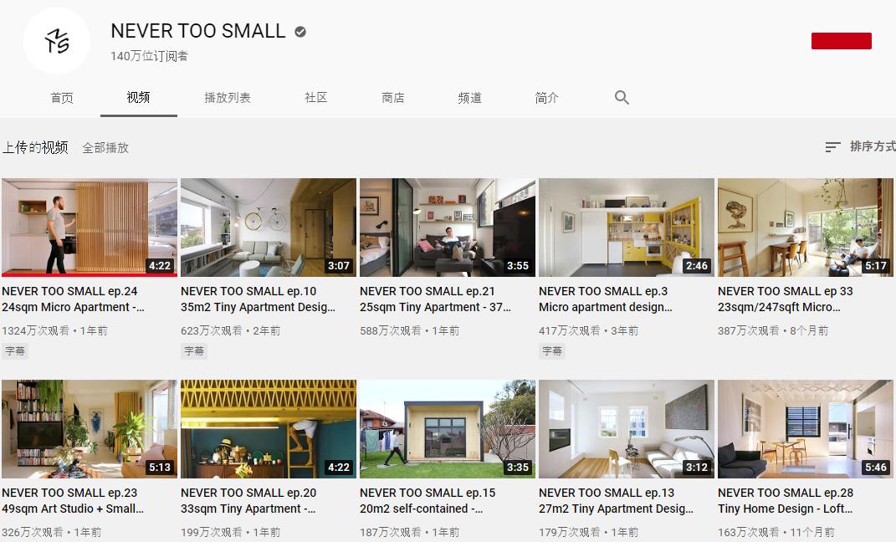The height and width of the screenshot is (542, 896).
Task: Open the 商店 tab
Action: [x=393, y=98]
